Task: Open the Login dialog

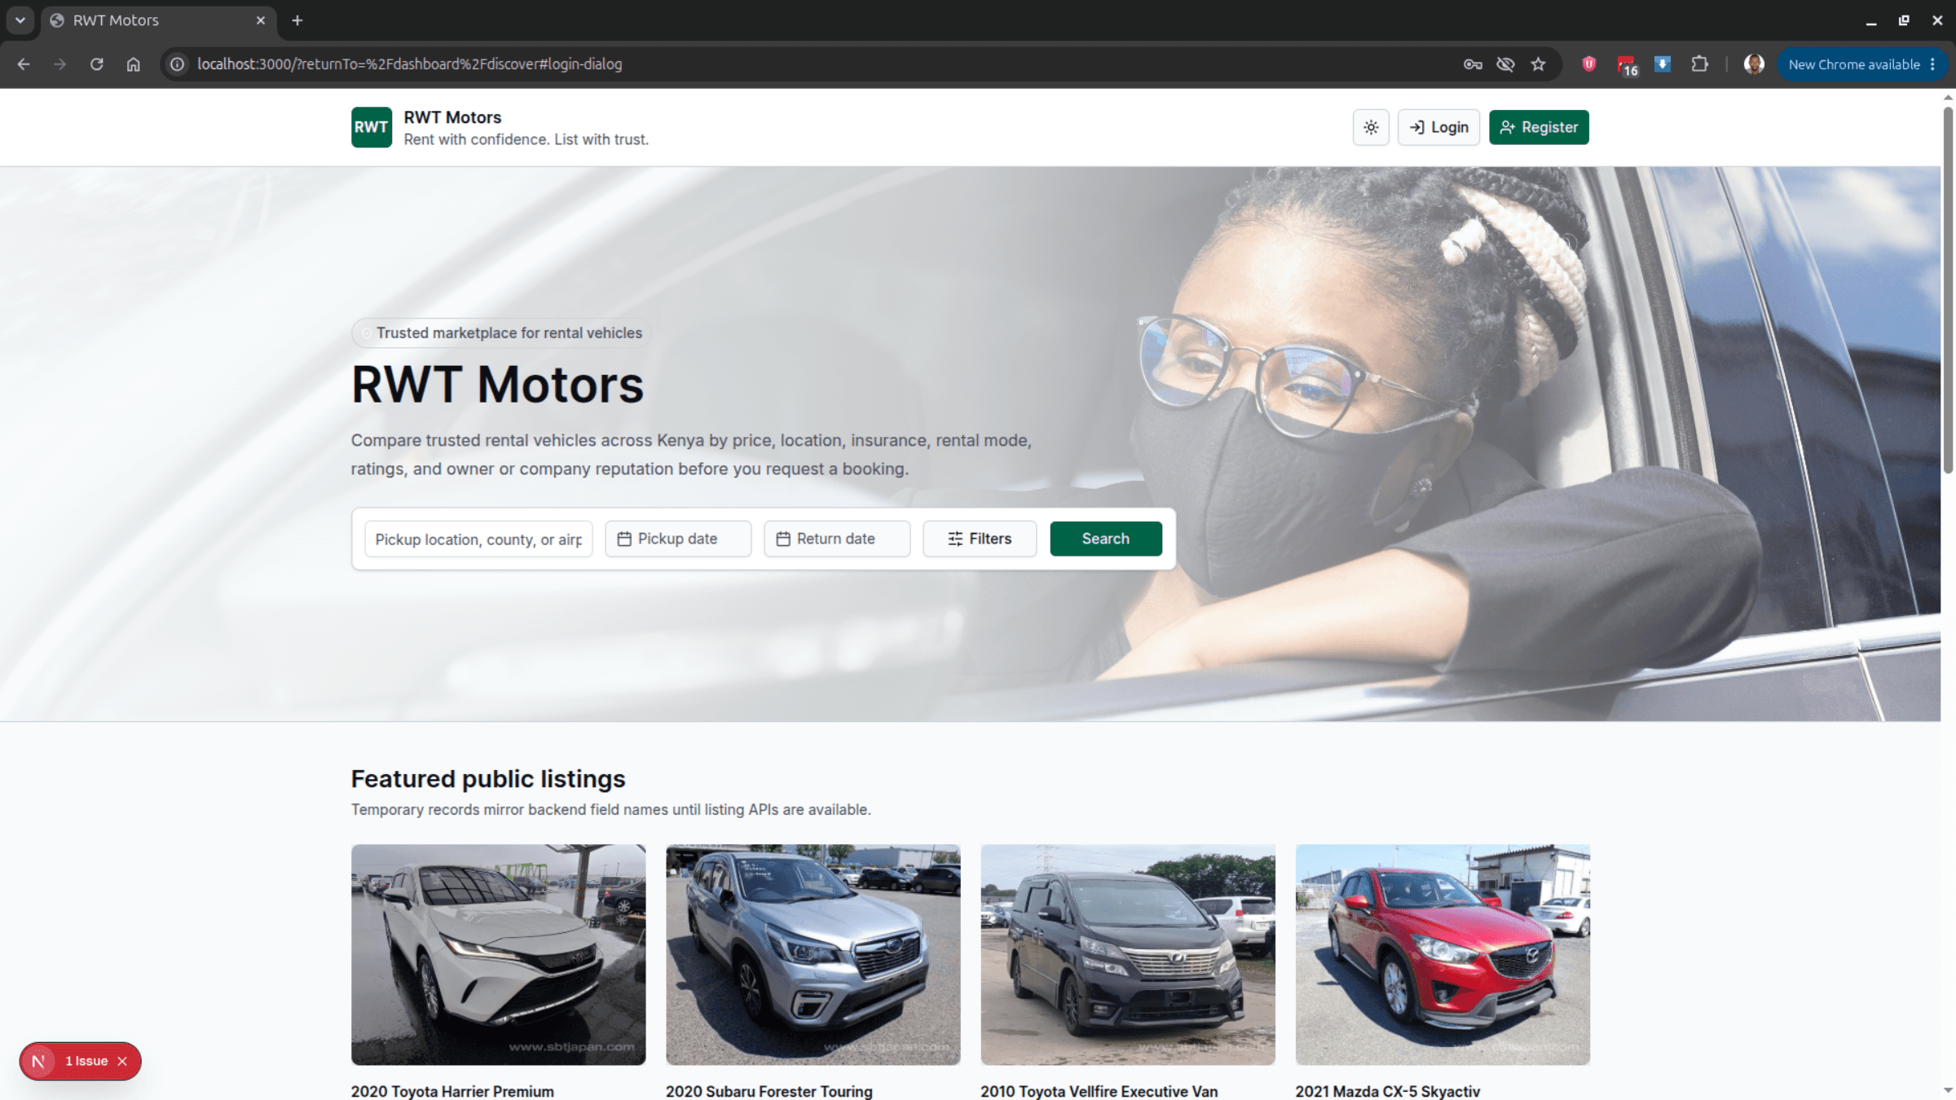Action: point(1438,127)
